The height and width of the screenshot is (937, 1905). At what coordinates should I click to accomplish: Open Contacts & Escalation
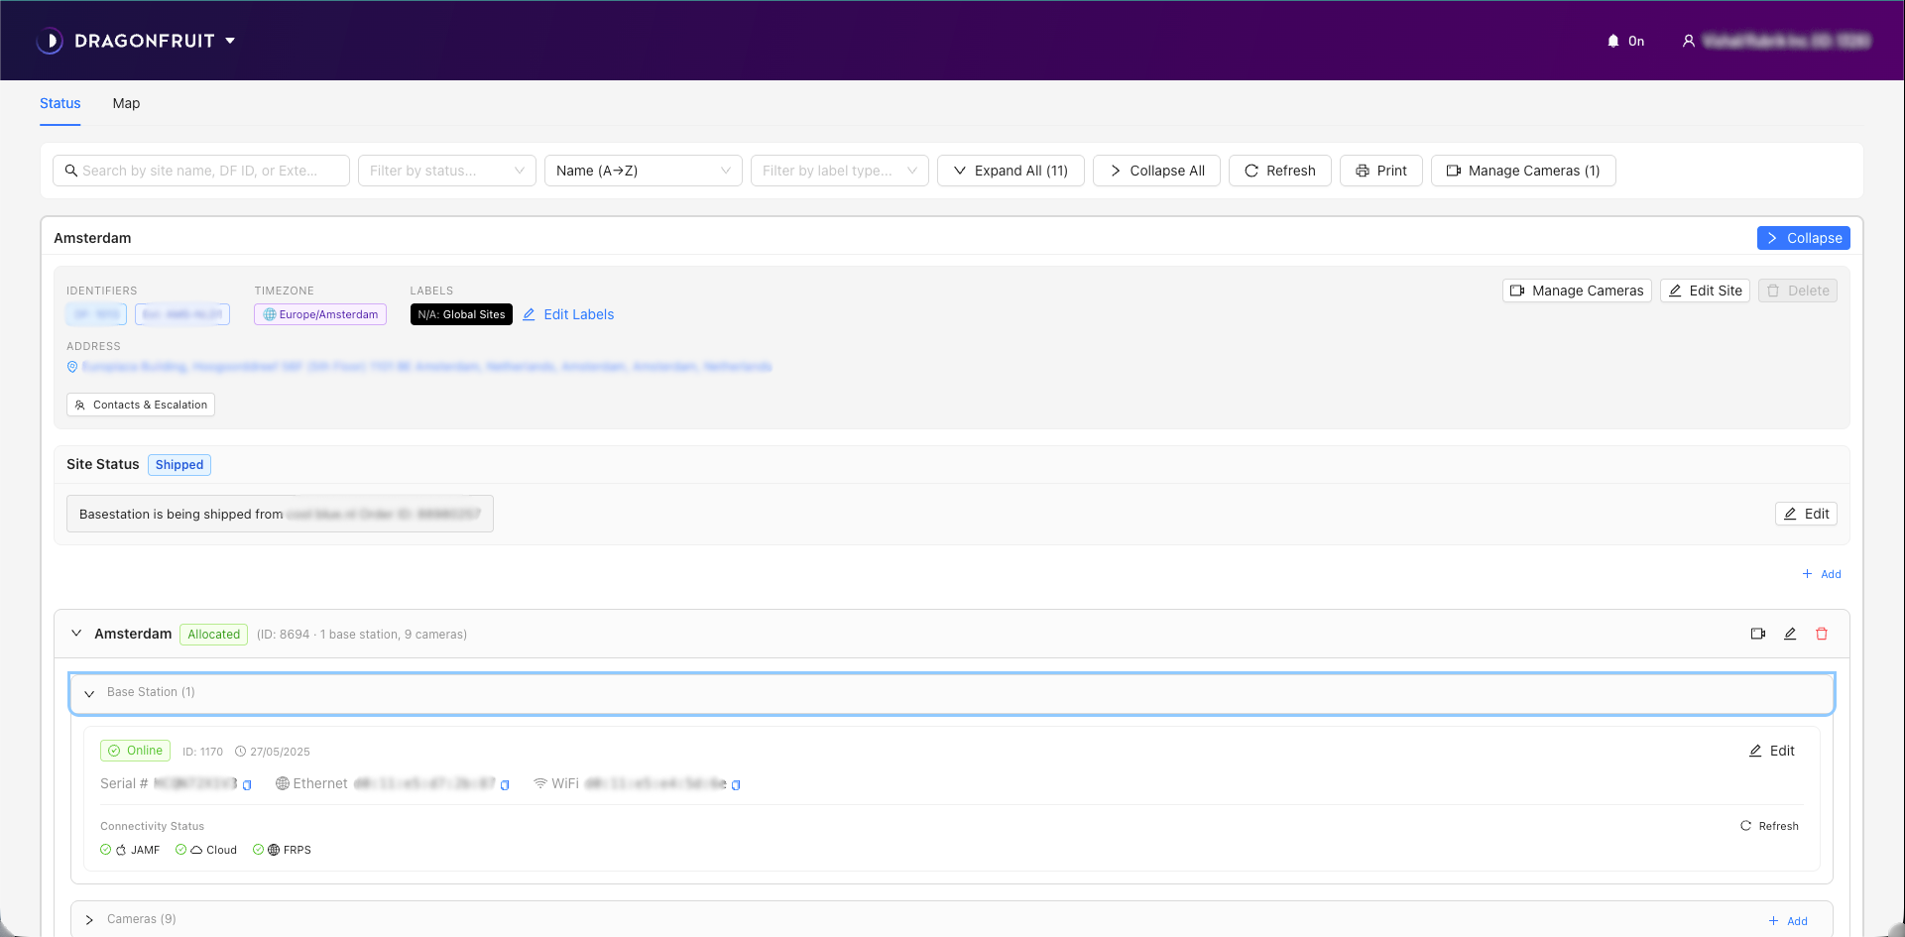click(141, 405)
